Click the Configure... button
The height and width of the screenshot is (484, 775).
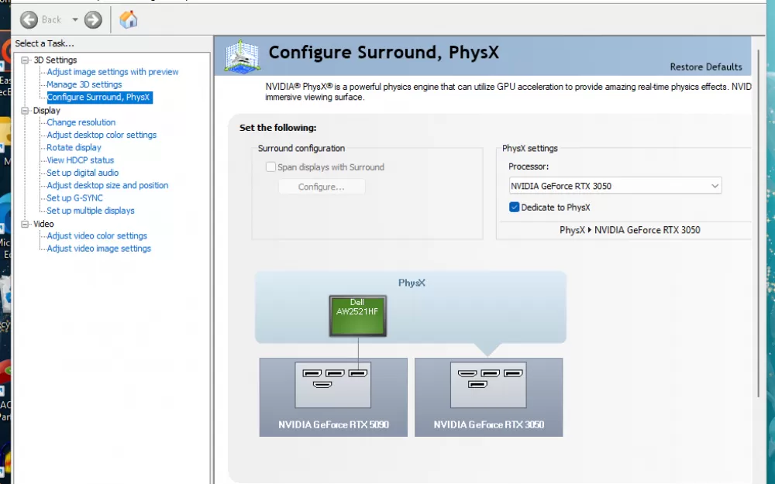[322, 187]
